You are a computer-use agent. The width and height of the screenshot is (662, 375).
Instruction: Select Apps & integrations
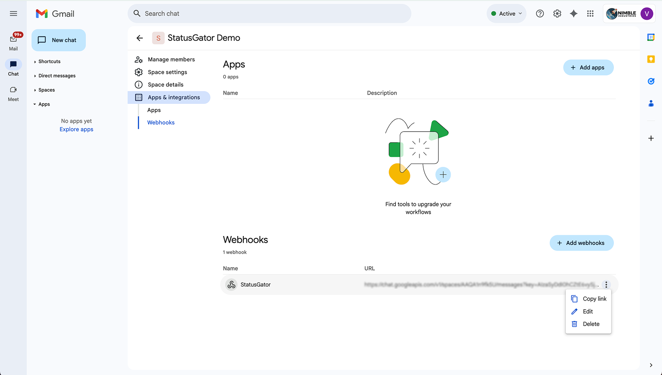pyautogui.click(x=169, y=97)
